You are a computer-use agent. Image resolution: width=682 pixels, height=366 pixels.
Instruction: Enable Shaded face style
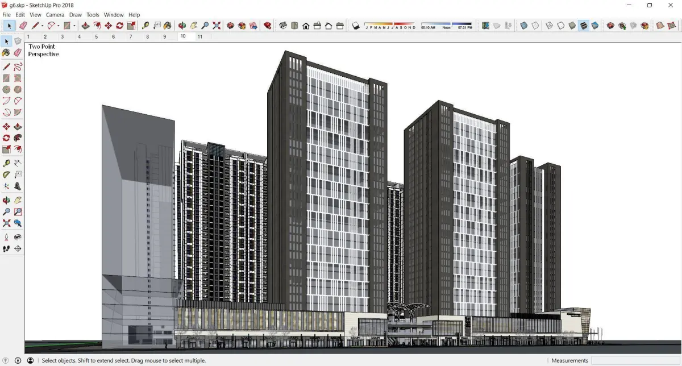pyautogui.click(x=572, y=26)
